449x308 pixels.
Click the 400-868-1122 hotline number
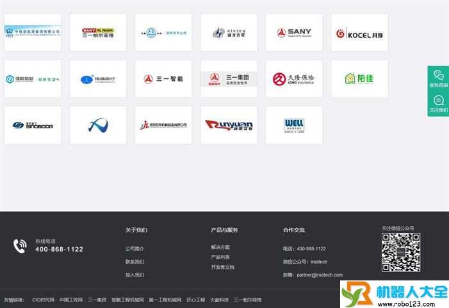coord(60,249)
